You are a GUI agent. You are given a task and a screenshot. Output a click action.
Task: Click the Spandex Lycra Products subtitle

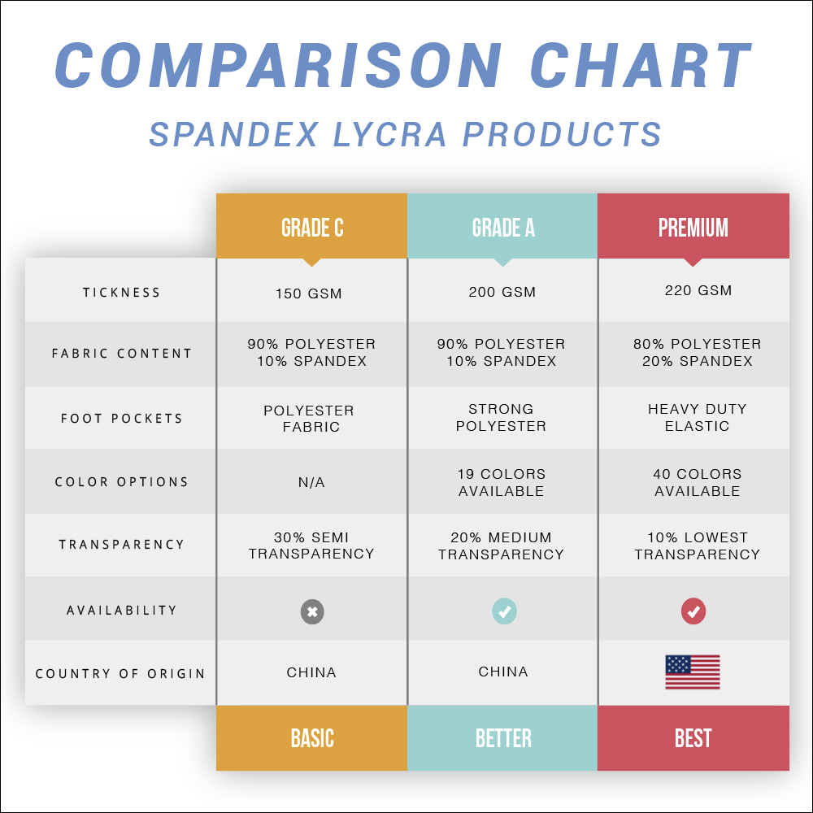[x=406, y=134]
